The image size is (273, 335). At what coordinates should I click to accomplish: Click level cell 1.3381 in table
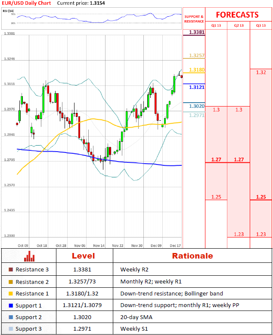point(82,270)
